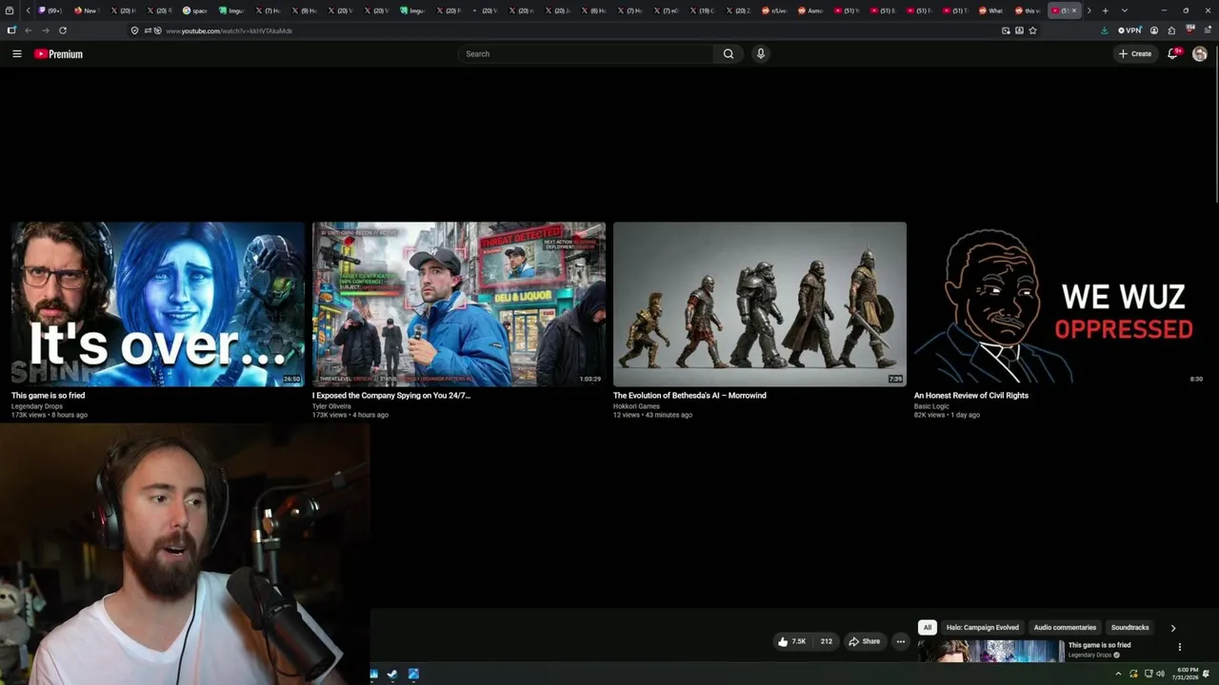Like the video with thumbs up
The width and height of the screenshot is (1219, 685).
(791, 641)
